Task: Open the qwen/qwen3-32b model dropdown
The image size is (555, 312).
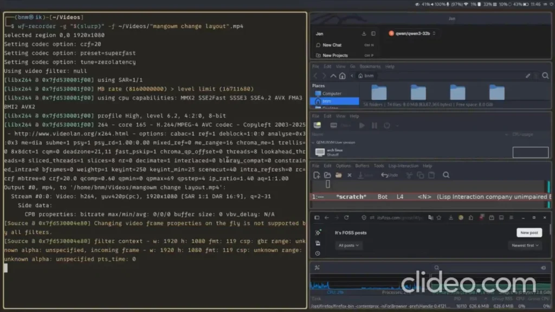Action: [412, 34]
